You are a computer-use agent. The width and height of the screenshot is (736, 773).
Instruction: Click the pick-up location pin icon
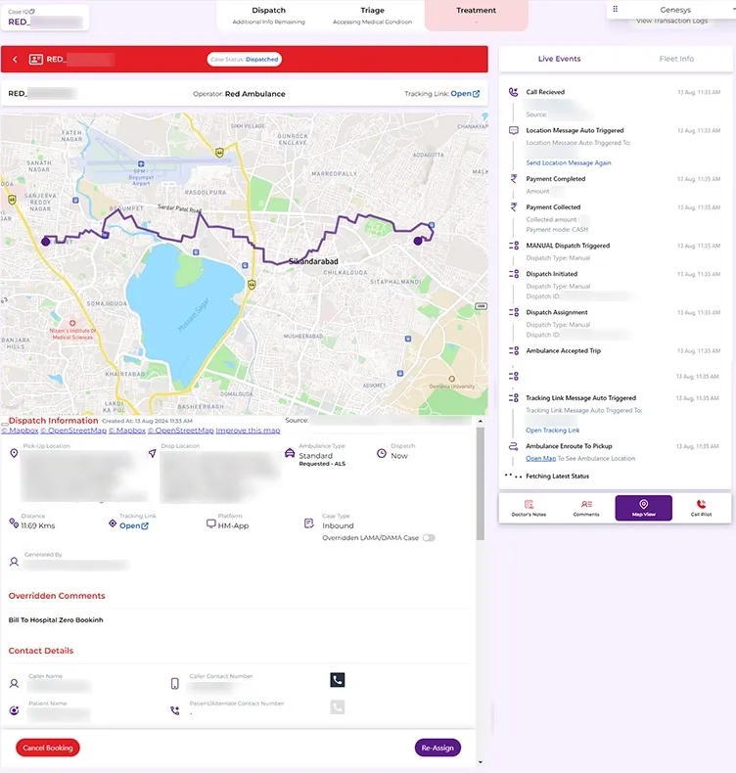(x=14, y=453)
